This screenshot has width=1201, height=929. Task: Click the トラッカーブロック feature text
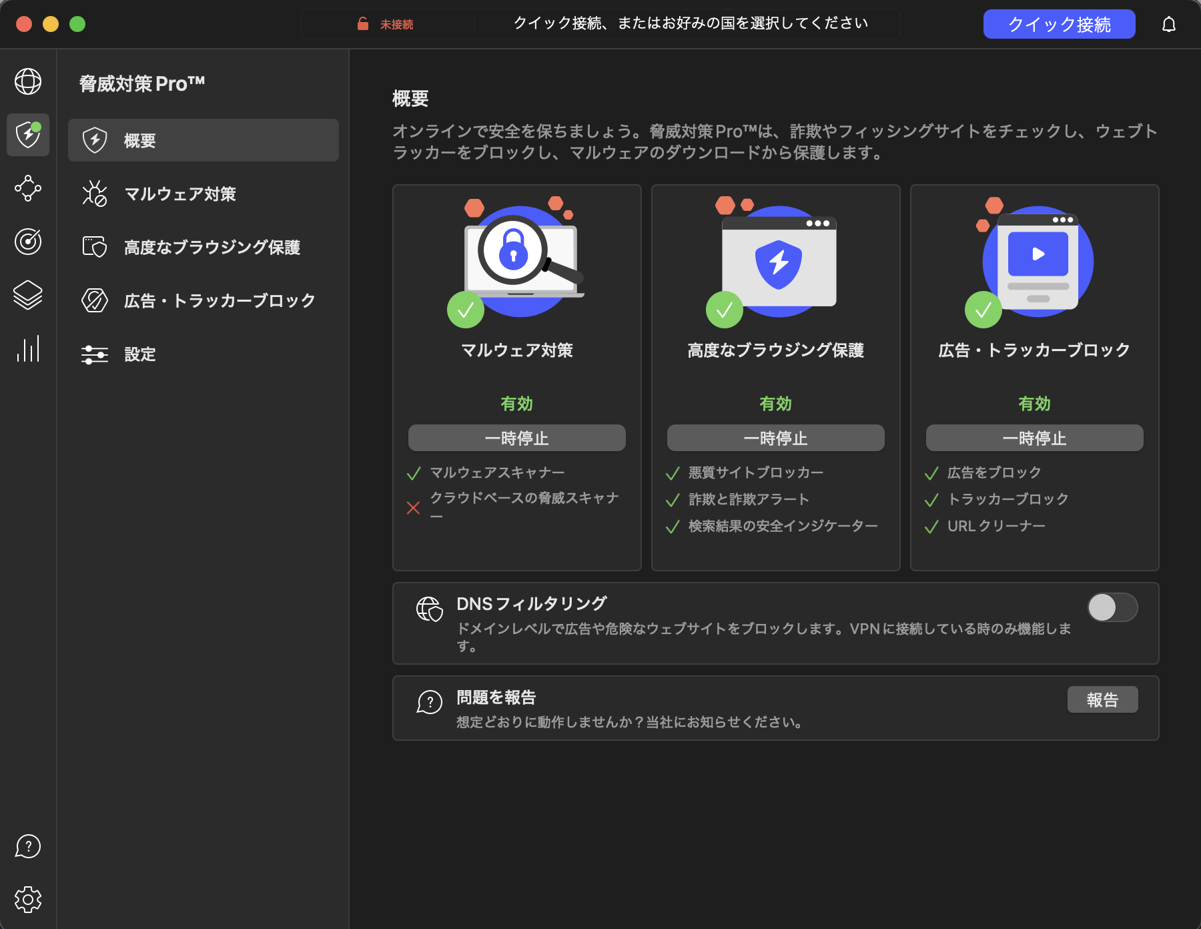1008,499
